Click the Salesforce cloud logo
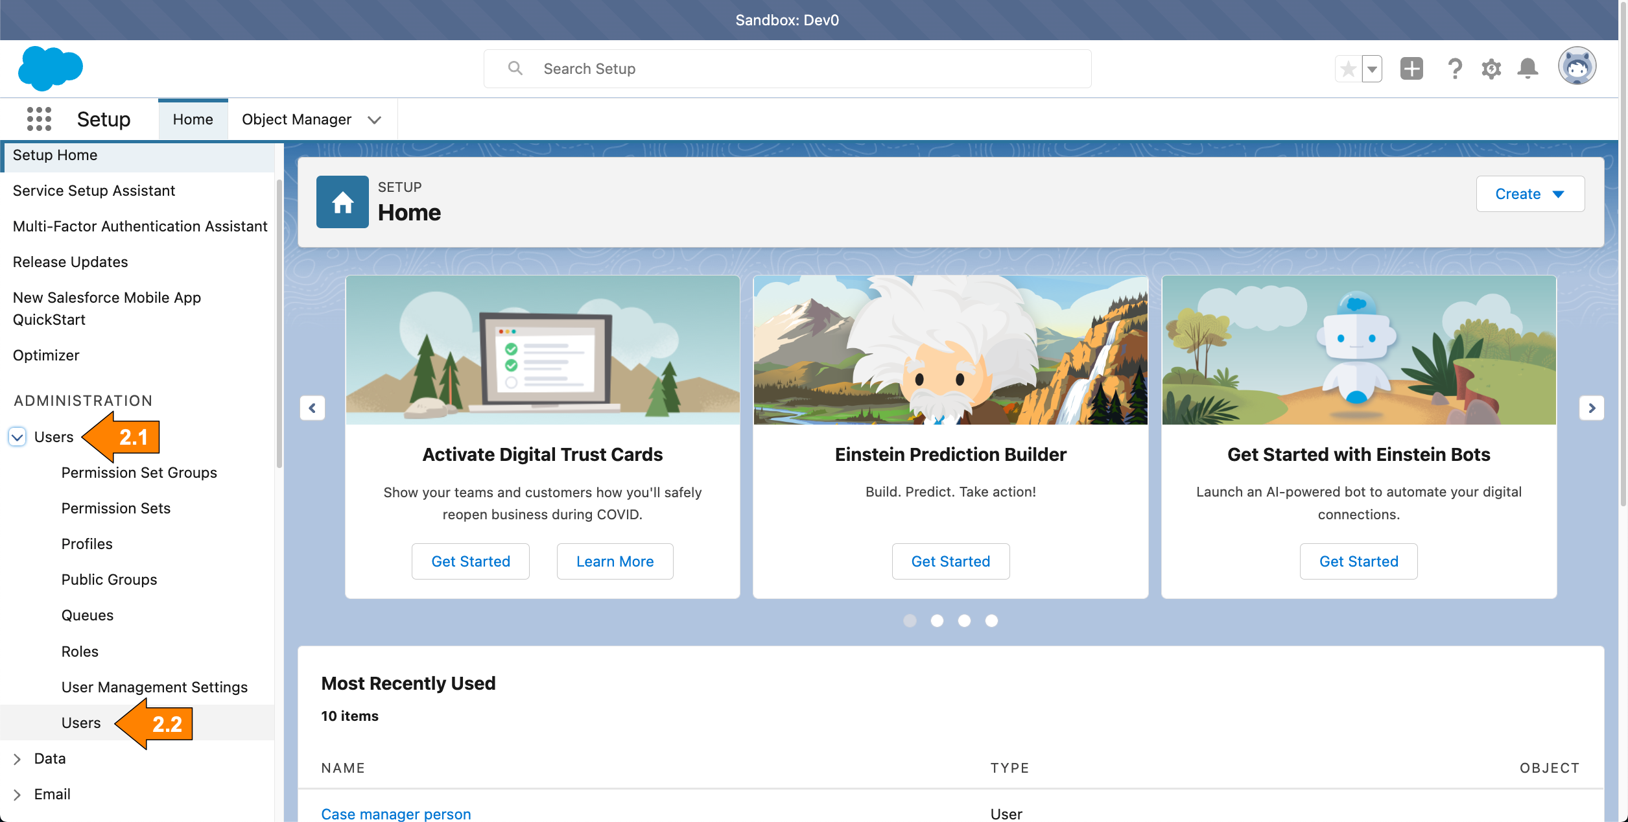The width and height of the screenshot is (1628, 822). click(x=51, y=68)
